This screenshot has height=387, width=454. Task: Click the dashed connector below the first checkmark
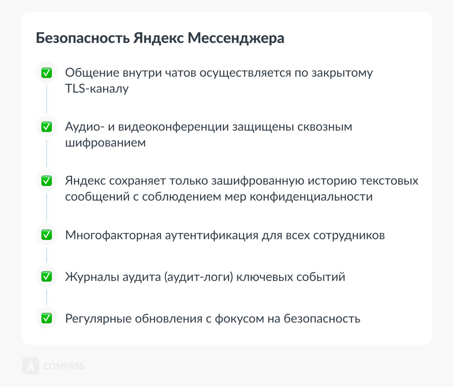click(x=47, y=99)
